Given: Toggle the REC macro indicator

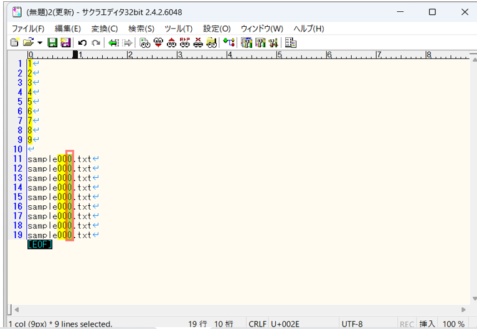Looking at the screenshot, I should click(x=407, y=323).
